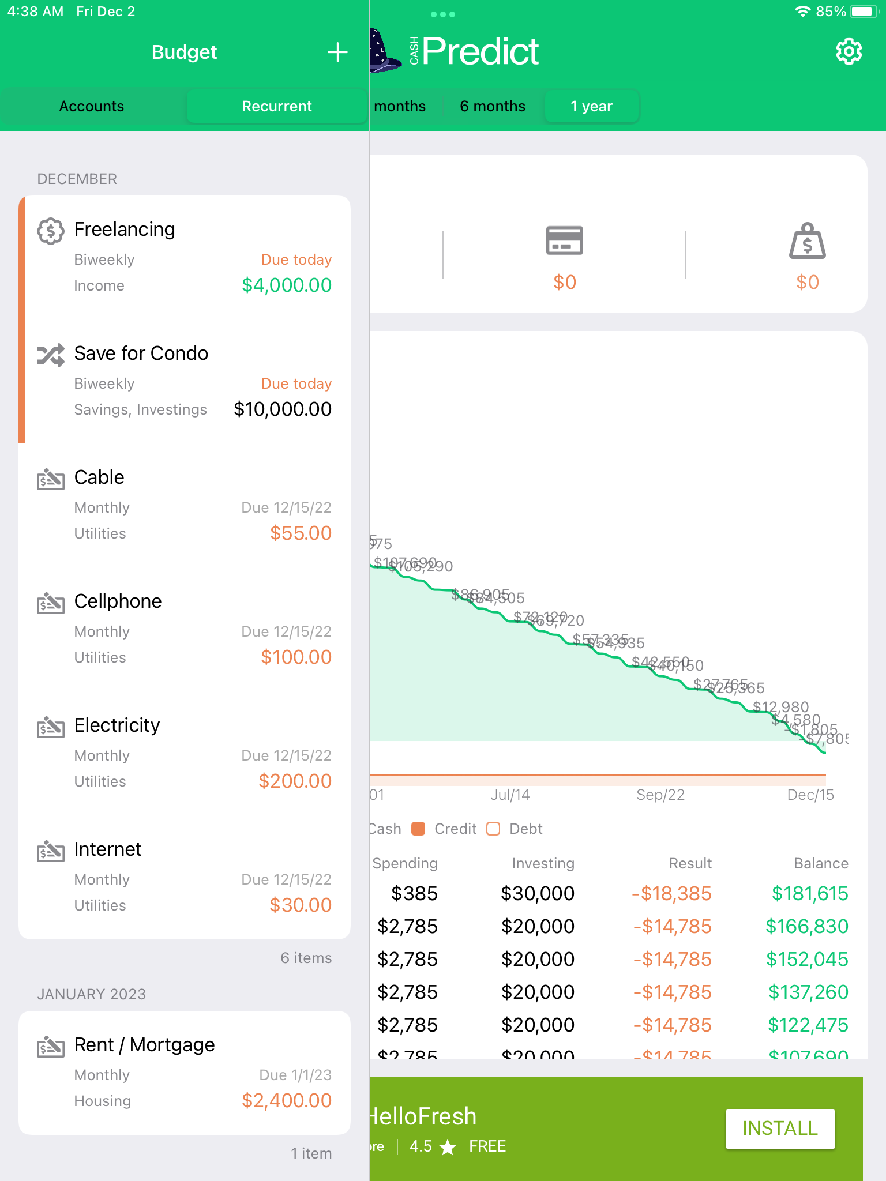The height and width of the screenshot is (1181, 886).
Task: Tap the Cable bill icon
Action: 51,479
